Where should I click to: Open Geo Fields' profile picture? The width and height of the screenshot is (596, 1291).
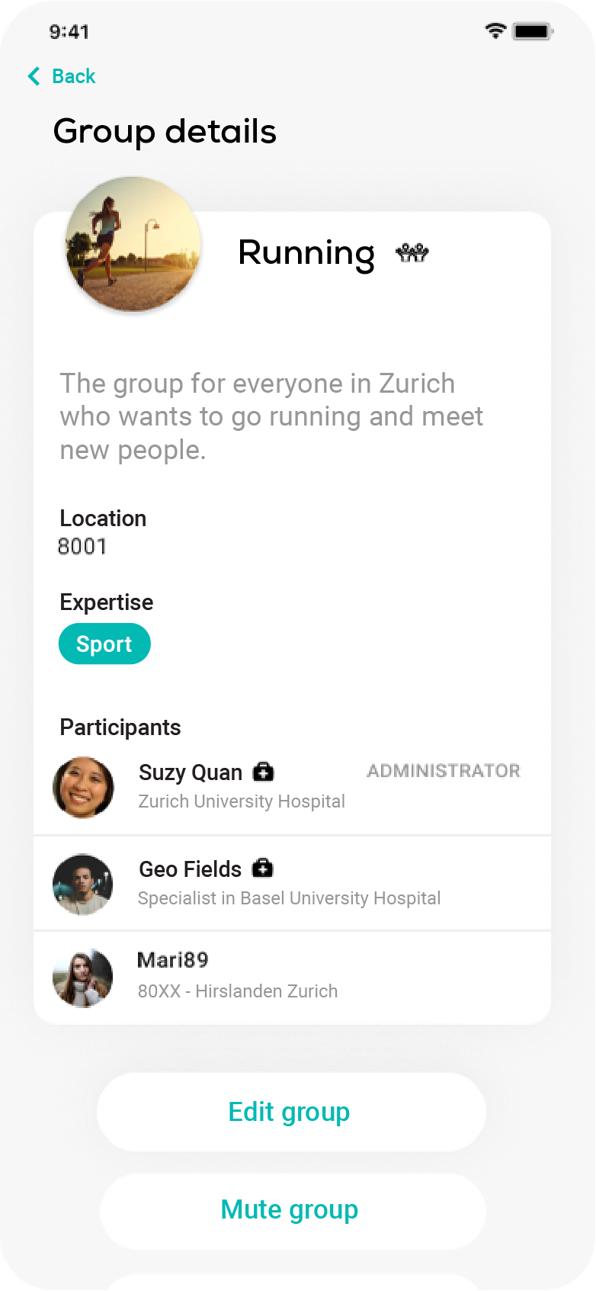tap(83, 884)
